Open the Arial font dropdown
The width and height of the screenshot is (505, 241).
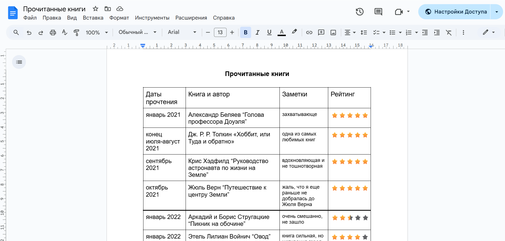pyautogui.click(x=182, y=32)
